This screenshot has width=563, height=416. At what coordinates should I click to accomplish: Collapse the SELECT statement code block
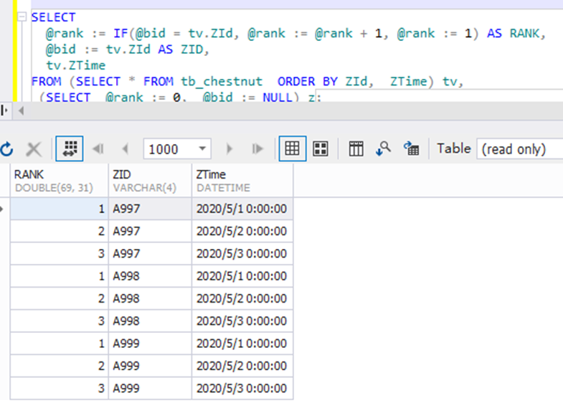[22, 16]
